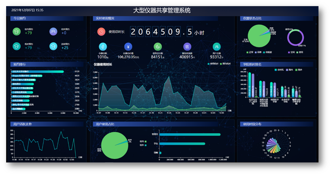Image resolution: width=331 pixels, height=175 pixels.
Task: Click the 仪器总价值 yen icon
Action: (x=128, y=47)
